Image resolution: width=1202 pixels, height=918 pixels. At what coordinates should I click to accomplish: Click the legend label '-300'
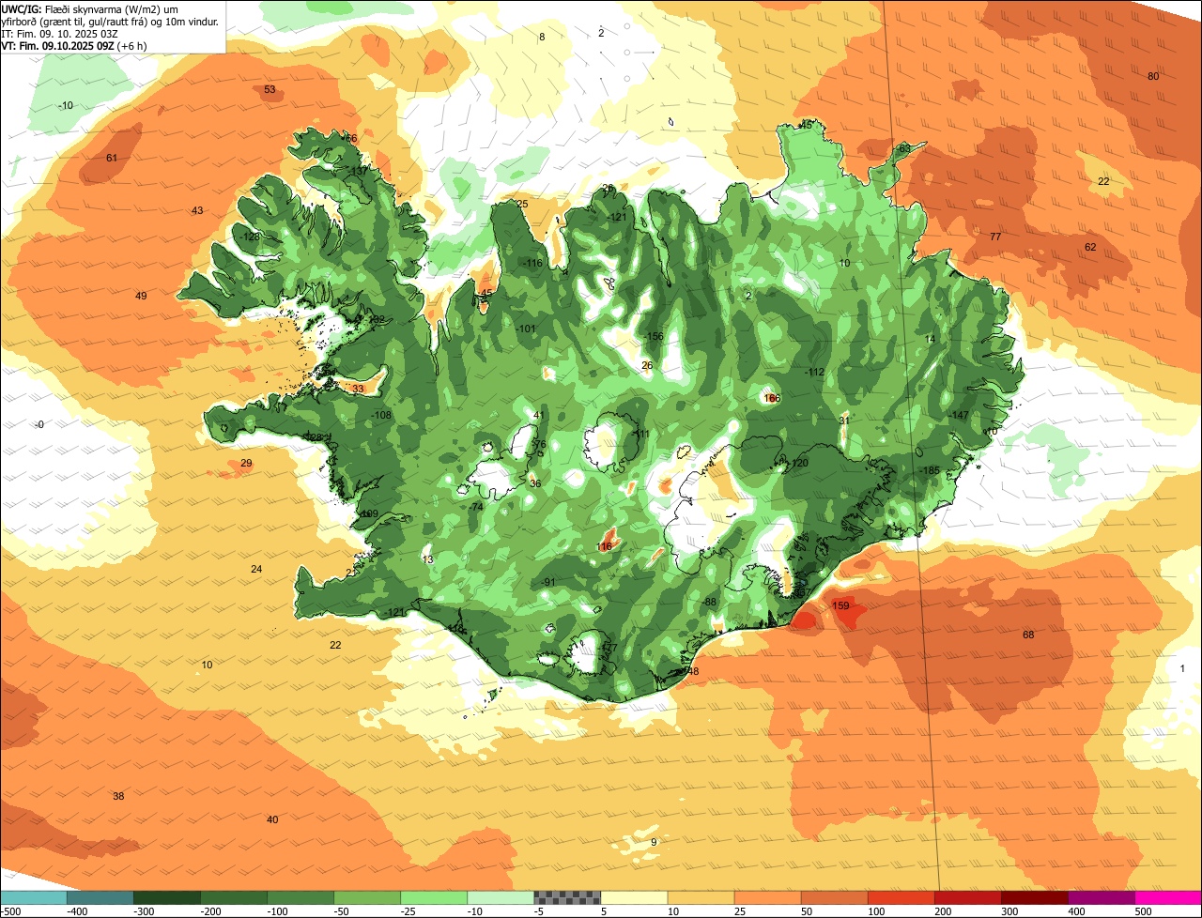(144, 910)
